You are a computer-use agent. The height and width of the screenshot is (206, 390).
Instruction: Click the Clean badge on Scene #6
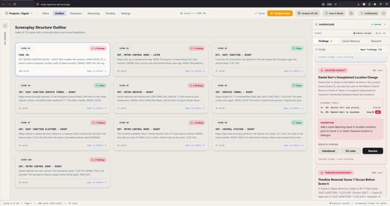297,85
